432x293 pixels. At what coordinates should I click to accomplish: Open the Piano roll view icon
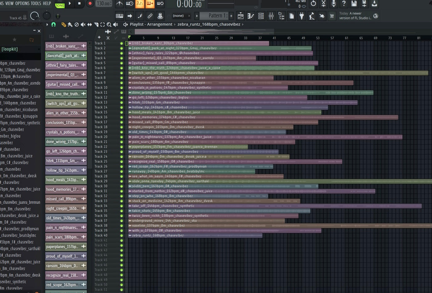pos(251,16)
